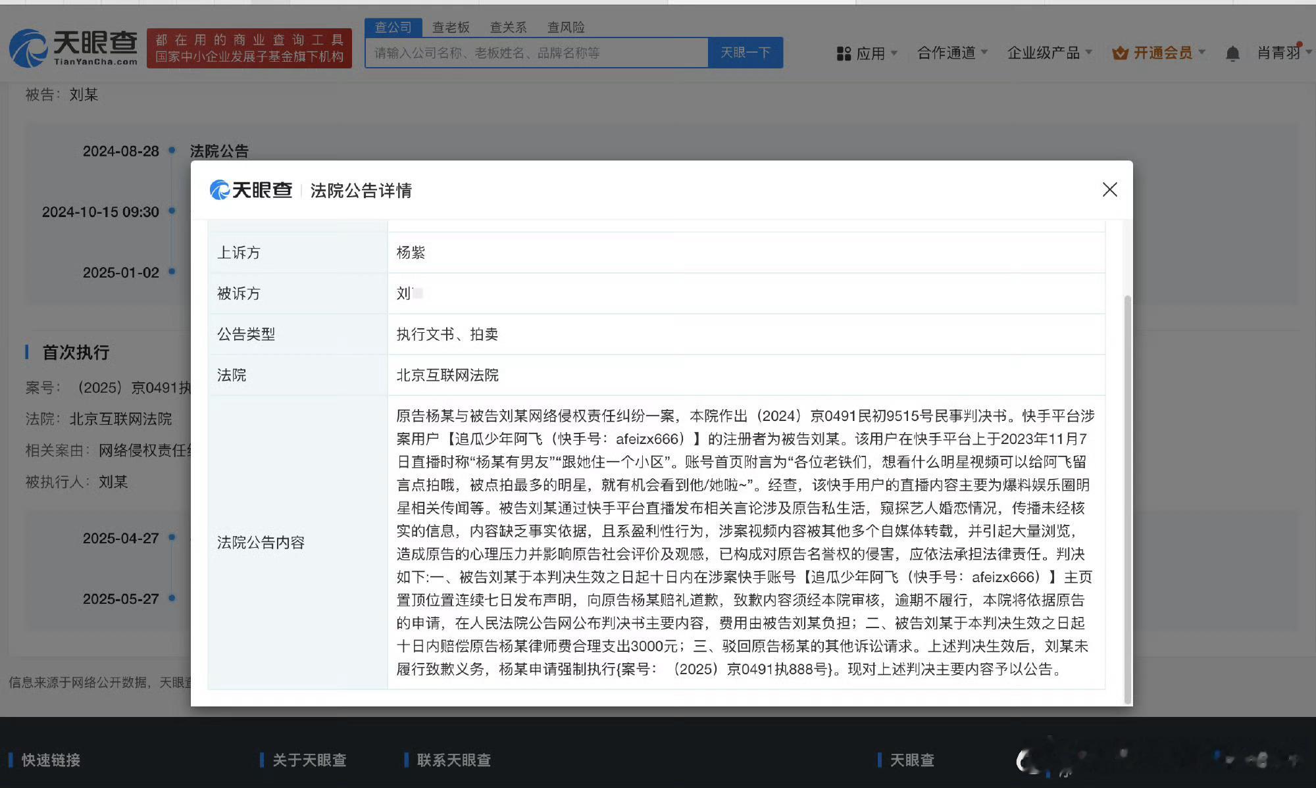
Task: Select the 查公司 search tab
Action: [393, 27]
